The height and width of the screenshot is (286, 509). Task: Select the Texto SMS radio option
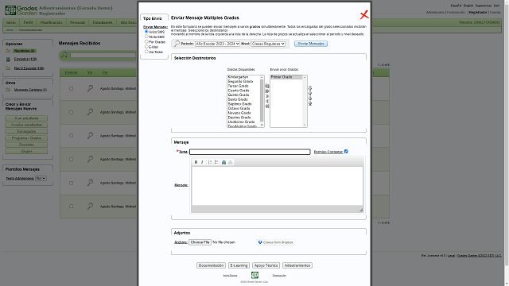pos(146,37)
